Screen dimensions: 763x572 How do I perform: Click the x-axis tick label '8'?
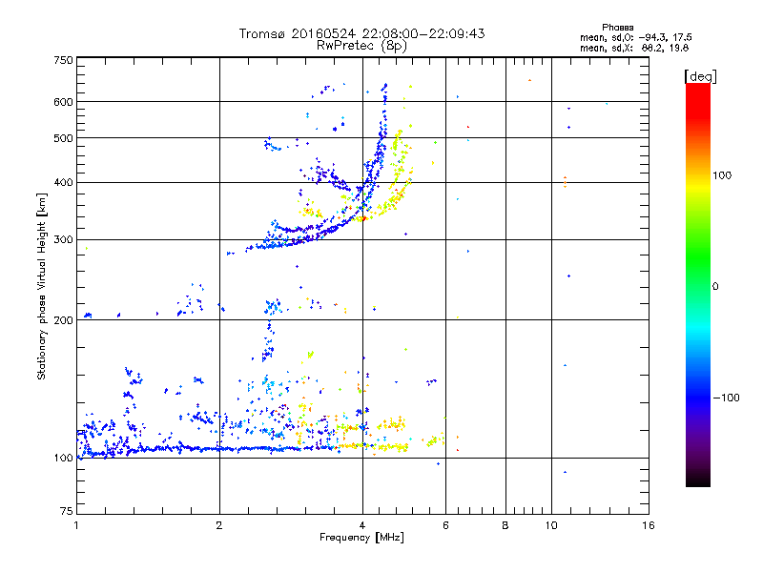tap(505, 525)
